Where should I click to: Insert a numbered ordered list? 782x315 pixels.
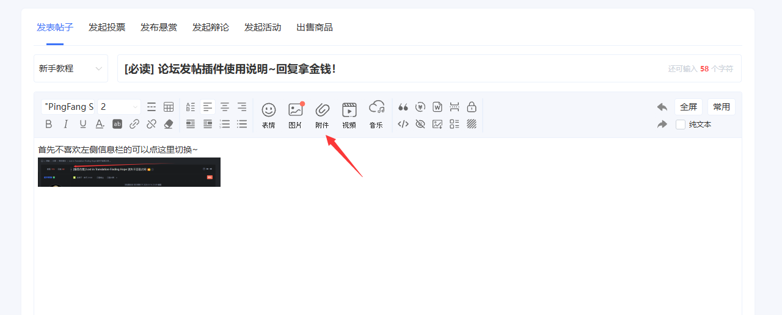pyautogui.click(x=225, y=124)
